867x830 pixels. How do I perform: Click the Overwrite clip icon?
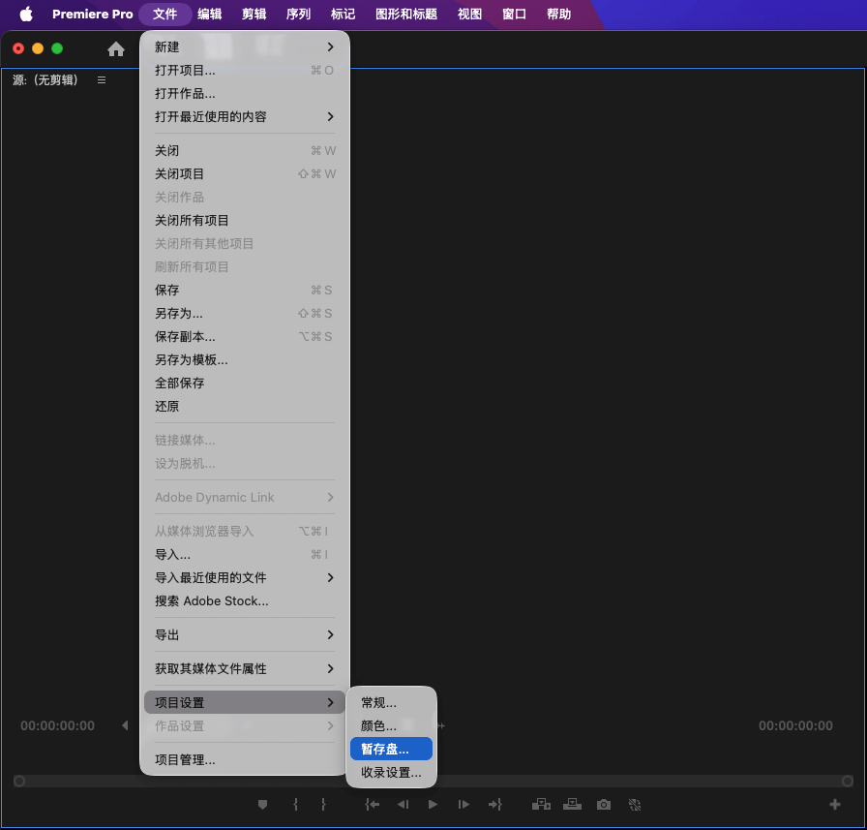(x=572, y=804)
